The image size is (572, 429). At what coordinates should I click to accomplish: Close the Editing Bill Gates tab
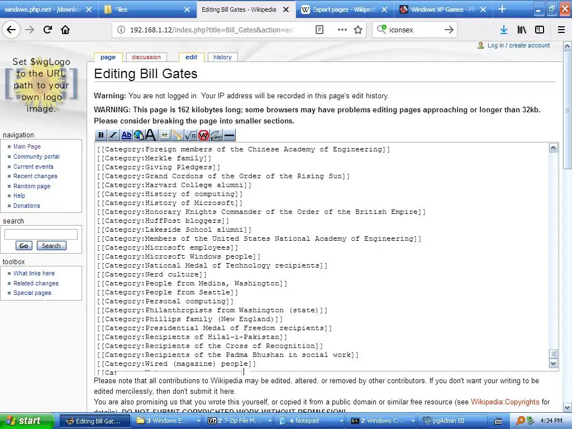tap(286, 9)
